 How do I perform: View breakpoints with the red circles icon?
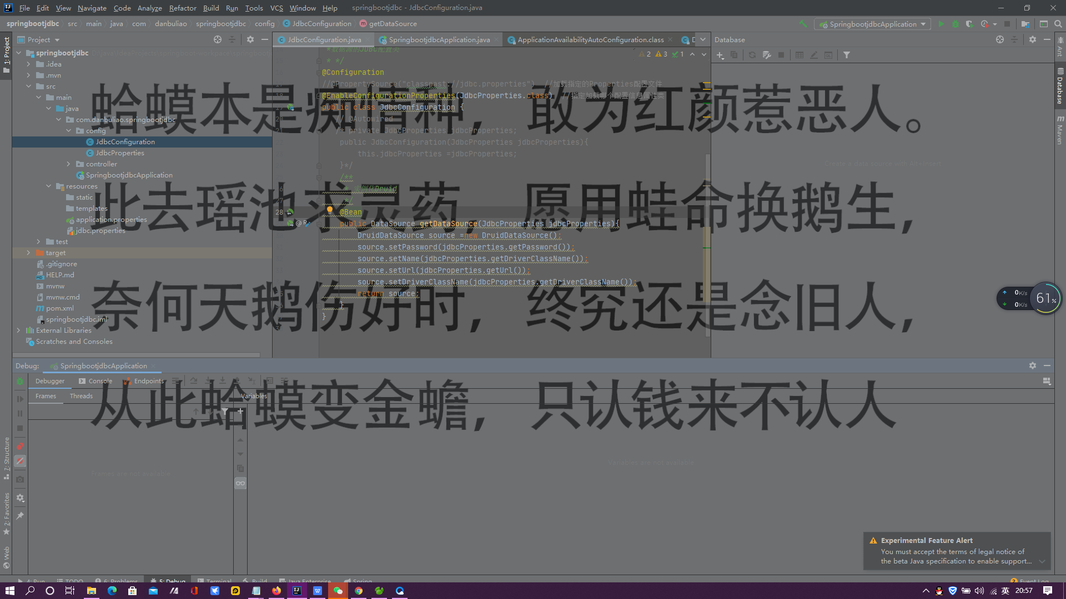[20, 446]
